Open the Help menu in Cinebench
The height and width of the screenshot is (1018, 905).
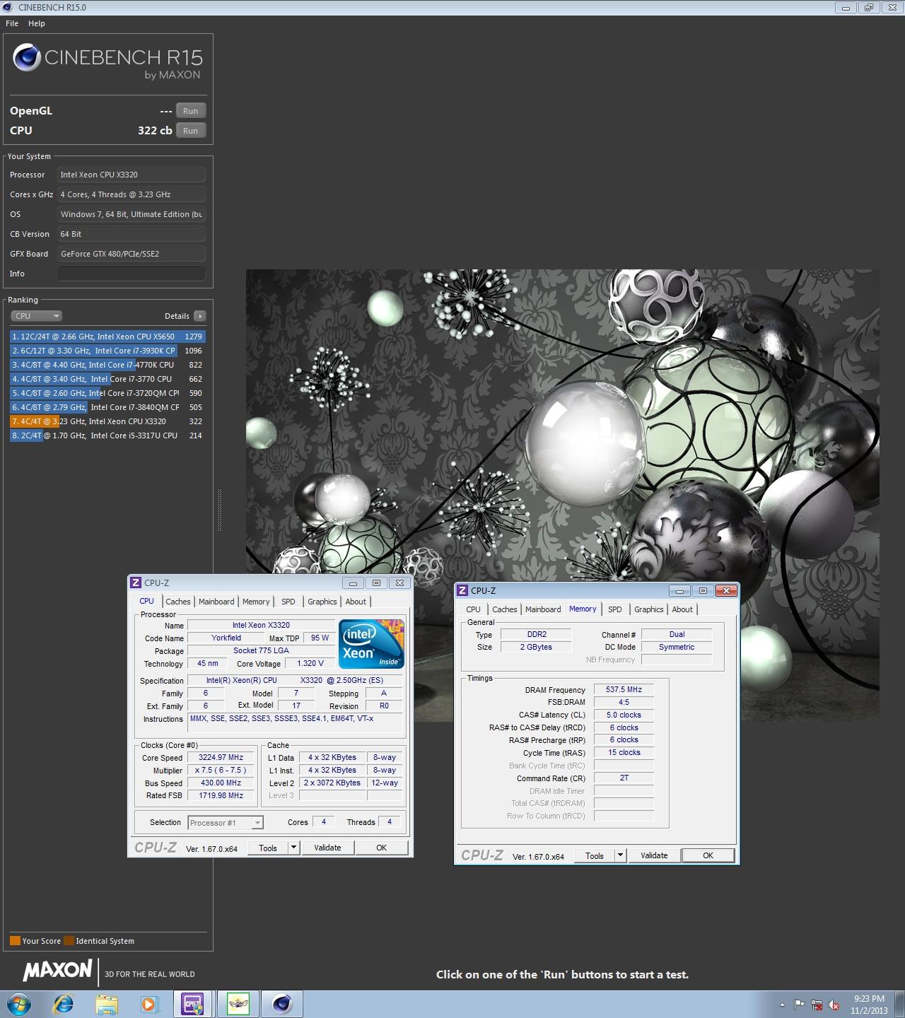coord(37,23)
